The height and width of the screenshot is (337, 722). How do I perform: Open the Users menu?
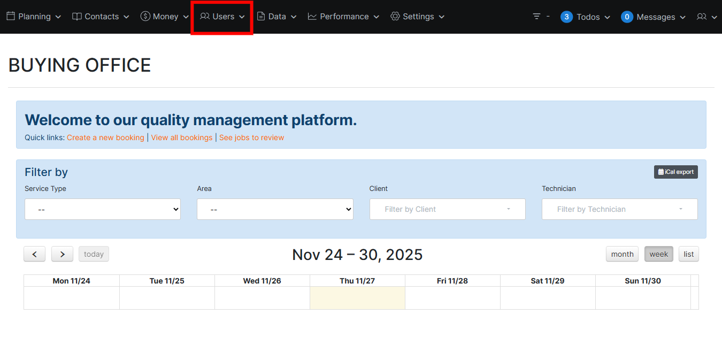222,17
